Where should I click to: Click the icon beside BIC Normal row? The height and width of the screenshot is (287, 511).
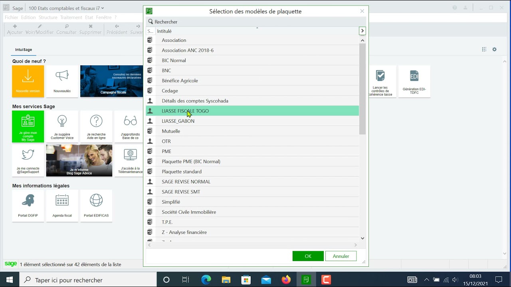tap(150, 60)
